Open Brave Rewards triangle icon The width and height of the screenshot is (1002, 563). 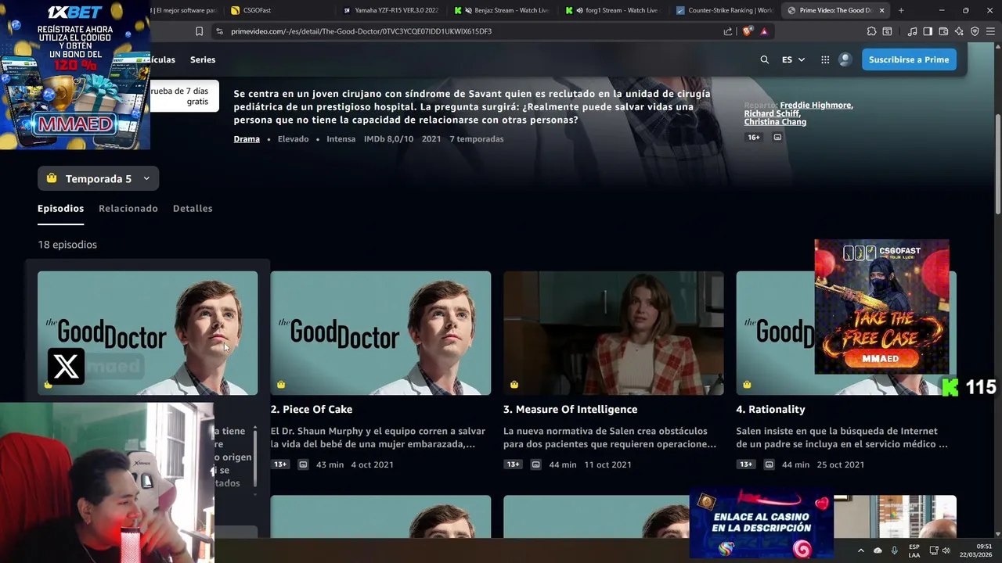coord(764,31)
